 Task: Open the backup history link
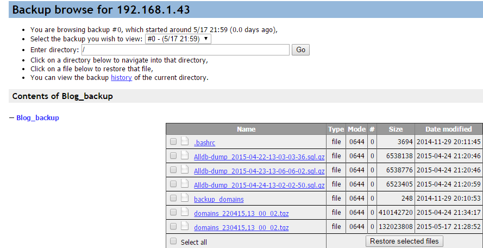(121, 78)
